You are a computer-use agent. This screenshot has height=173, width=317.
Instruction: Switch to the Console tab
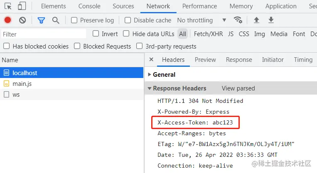click(x=90, y=6)
